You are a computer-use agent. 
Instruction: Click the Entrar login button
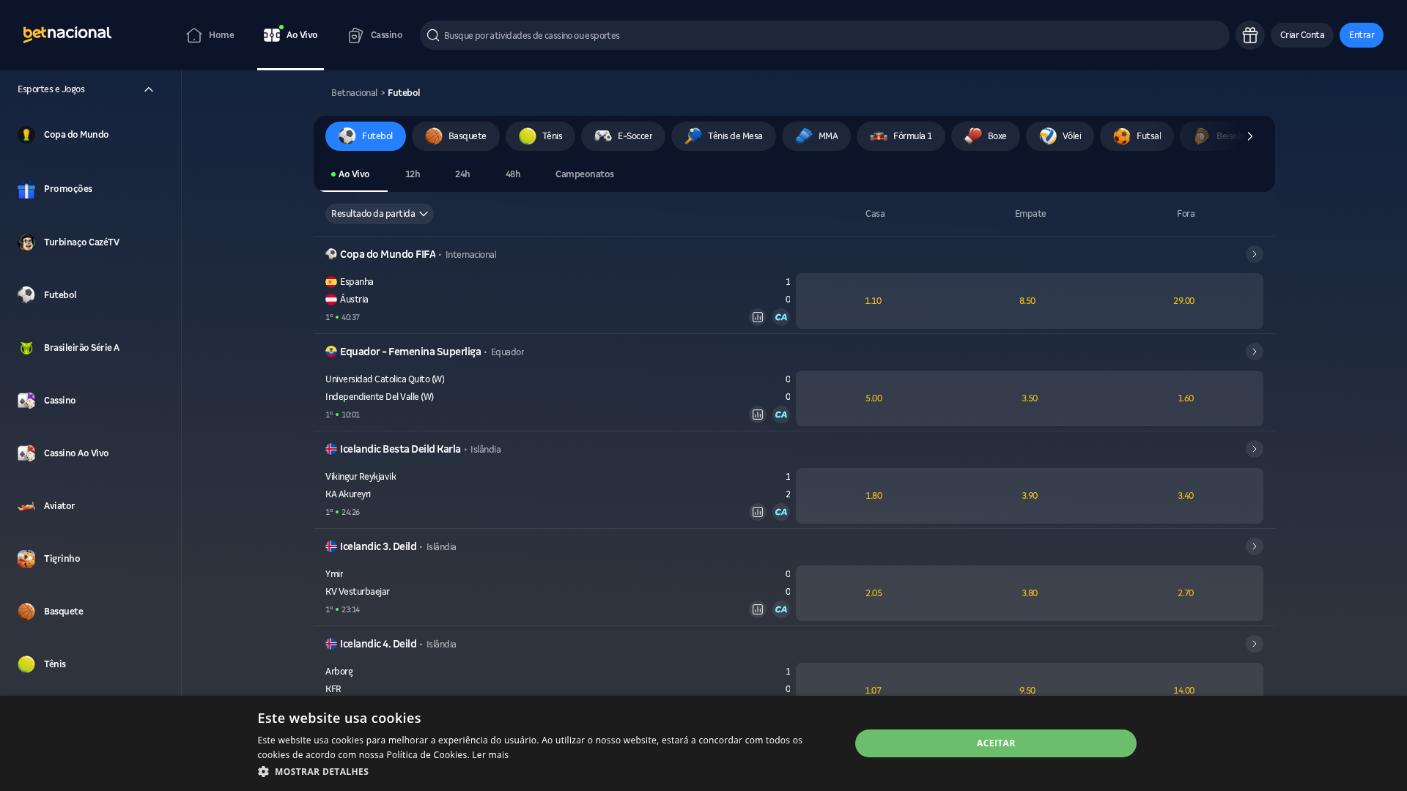click(x=1362, y=35)
